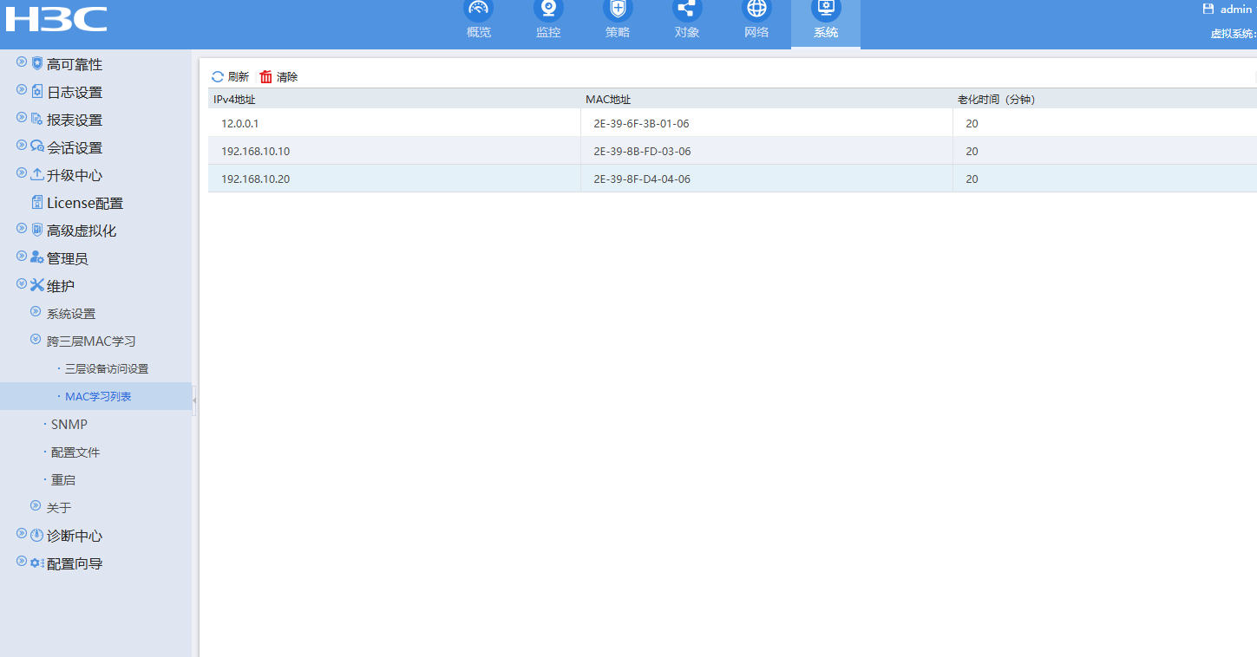Switch to the 监控 tab label
Viewport: 1257px width, 657px height.
point(548,33)
